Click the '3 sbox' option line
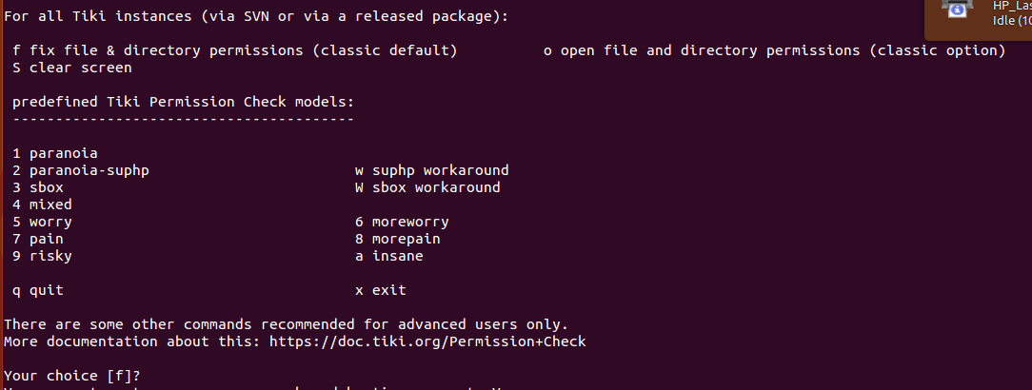The width and height of the screenshot is (1032, 390). (38, 187)
